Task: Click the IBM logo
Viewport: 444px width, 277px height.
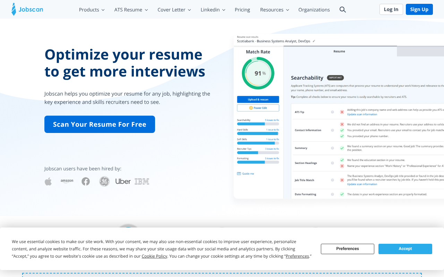Action: click(x=142, y=181)
